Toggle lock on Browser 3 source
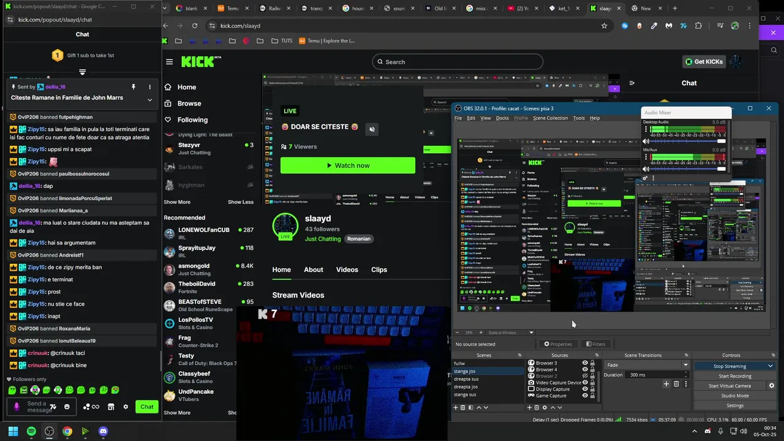 592,363
